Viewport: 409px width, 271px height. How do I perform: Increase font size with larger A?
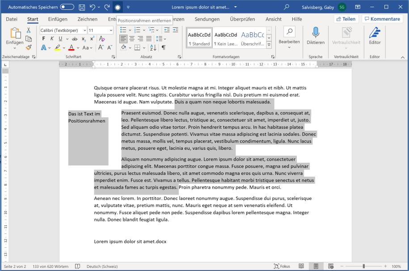101,47
